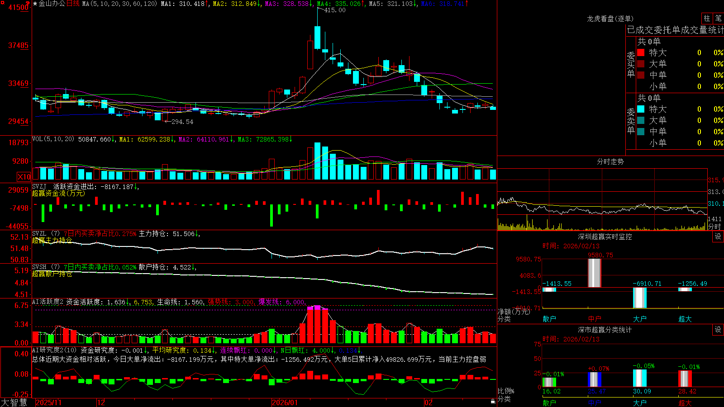Click the 深市超赢分类统计 panel title
The height and width of the screenshot is (407, 724).
click(x=605, y=330)
